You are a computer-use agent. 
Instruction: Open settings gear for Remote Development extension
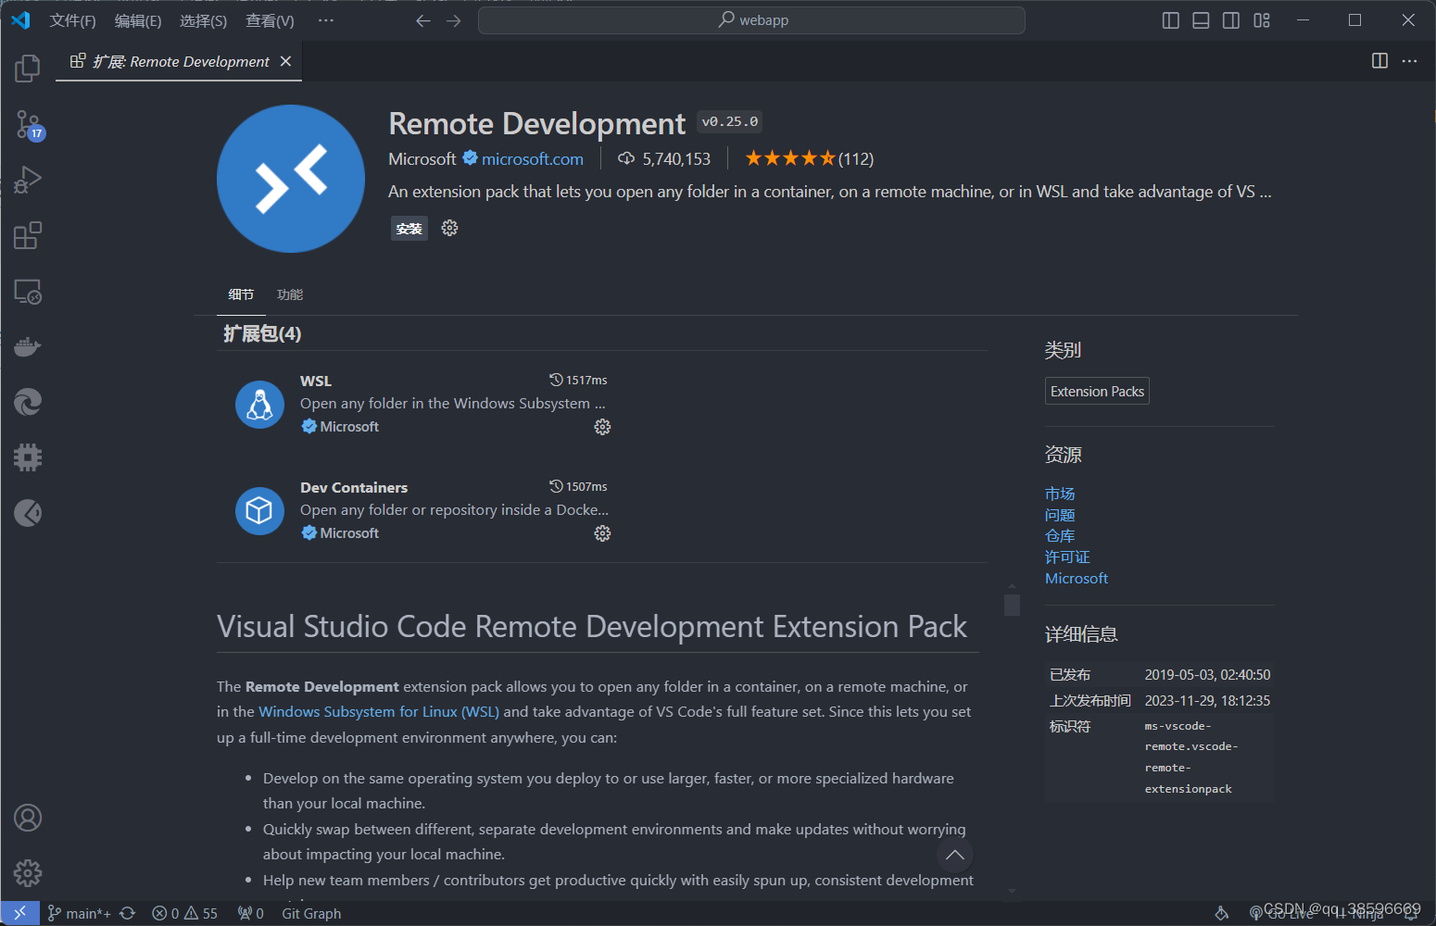pos(449,228)
